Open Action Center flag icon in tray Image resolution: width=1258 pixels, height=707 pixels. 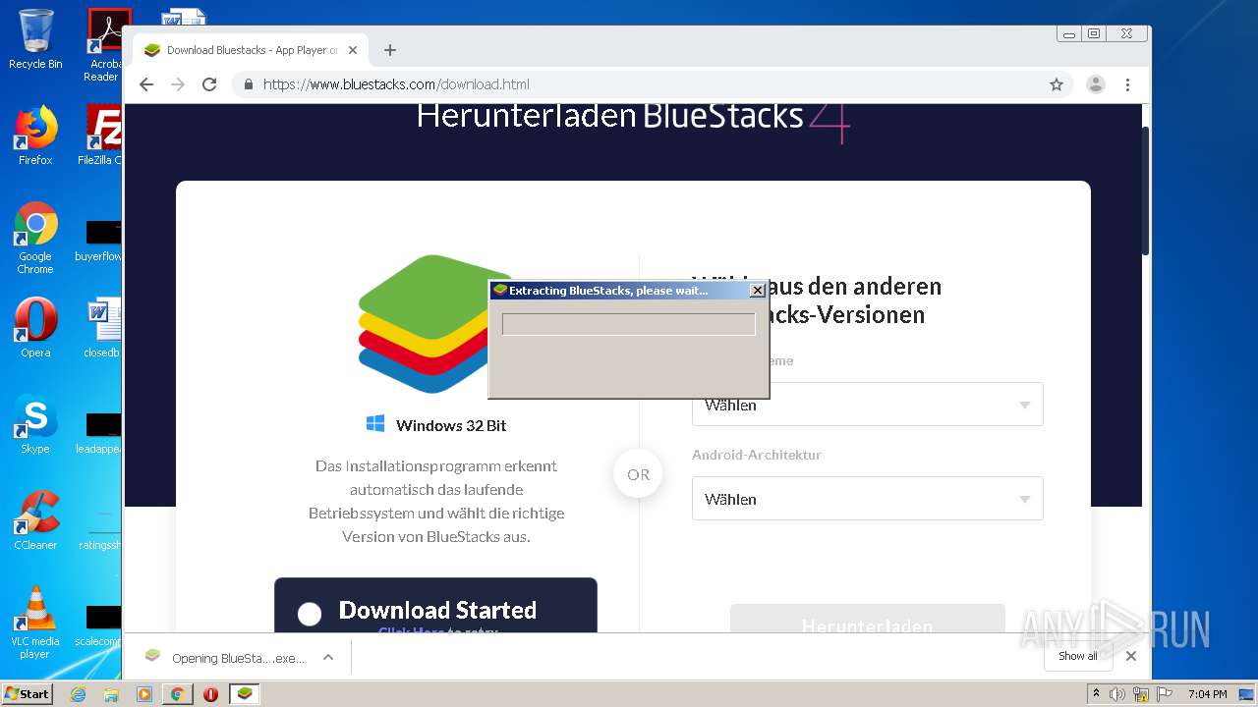click(x=1164, y=694)
